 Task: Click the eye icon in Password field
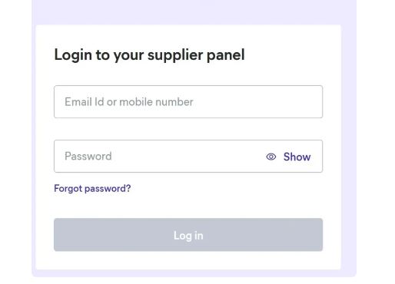[x=271, y=157]
